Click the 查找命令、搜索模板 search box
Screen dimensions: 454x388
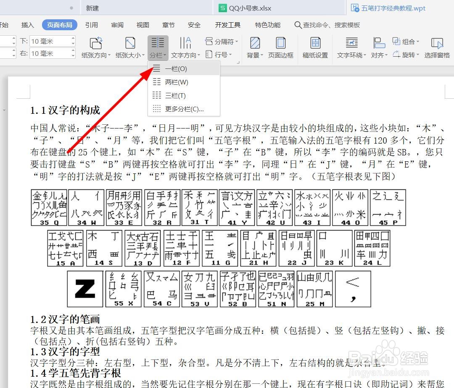point(327,25)
